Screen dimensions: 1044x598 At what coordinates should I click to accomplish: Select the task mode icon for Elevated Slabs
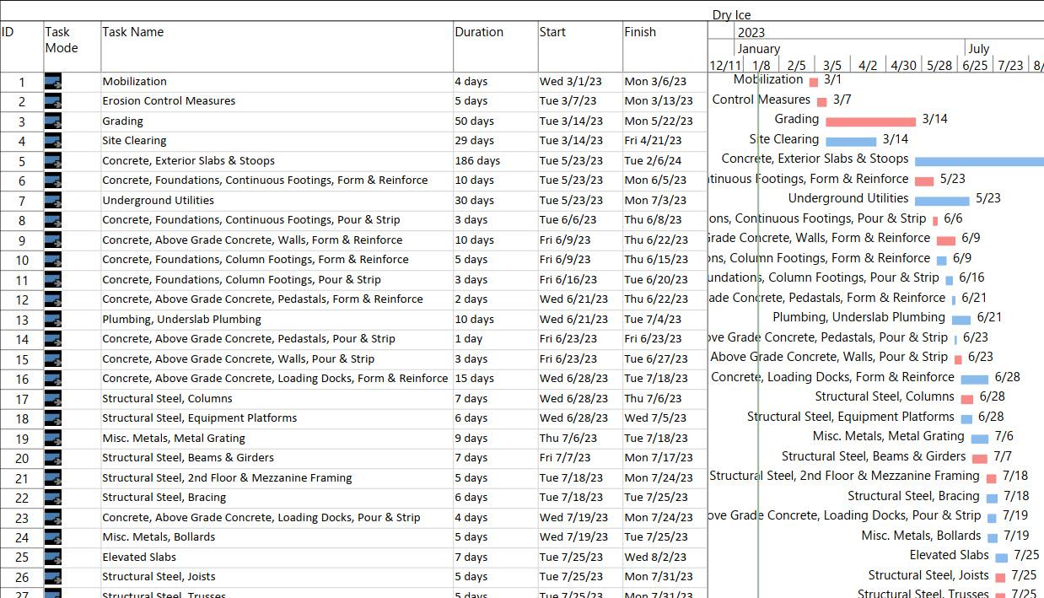[53, 558]
